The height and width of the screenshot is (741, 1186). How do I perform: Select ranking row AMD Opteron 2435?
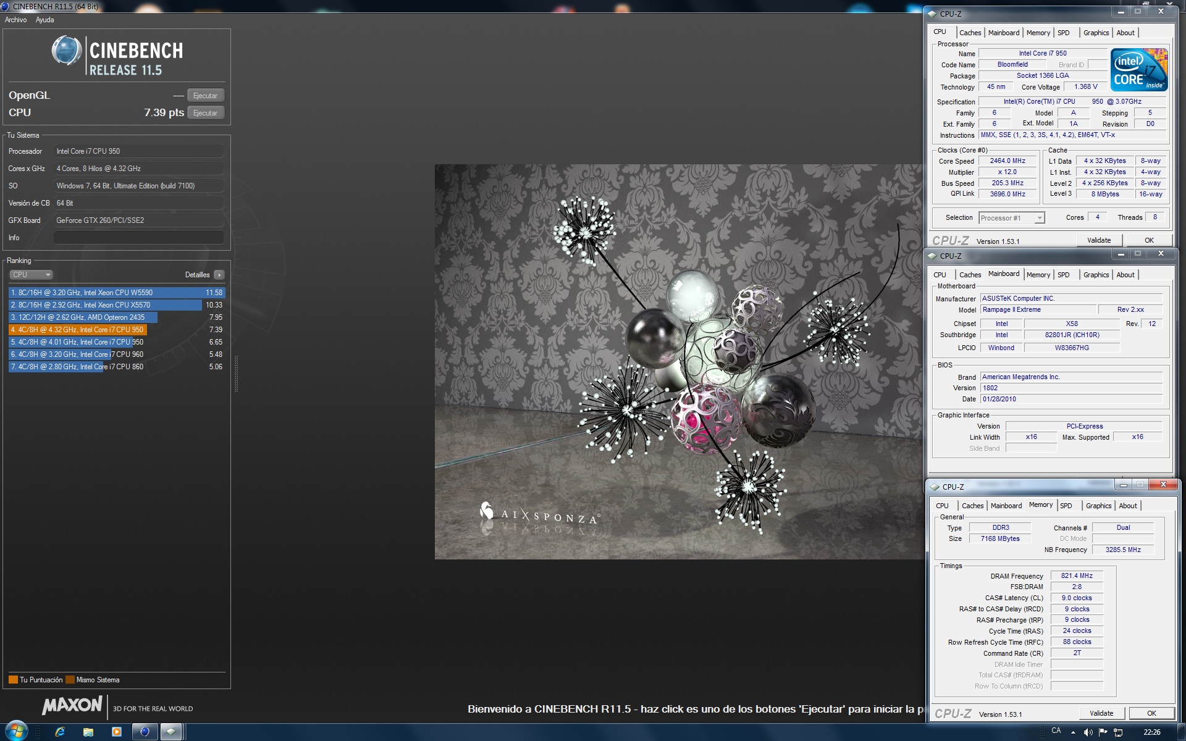117,317
